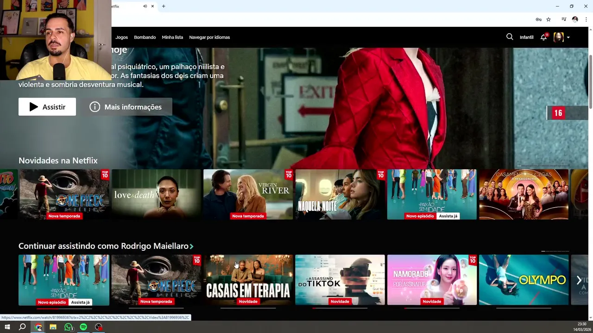Screen dimensions: 593x333
Task: Click Chrome taskbar icon
Action: coord(38,327)
